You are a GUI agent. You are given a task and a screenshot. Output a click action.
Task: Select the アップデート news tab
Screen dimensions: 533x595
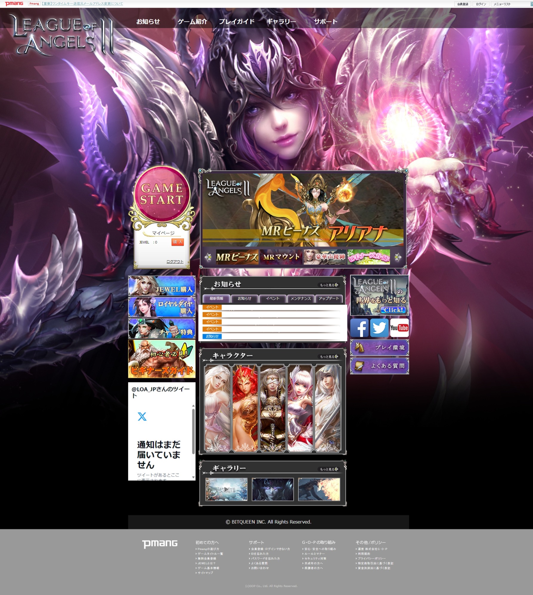coord(329,298)
